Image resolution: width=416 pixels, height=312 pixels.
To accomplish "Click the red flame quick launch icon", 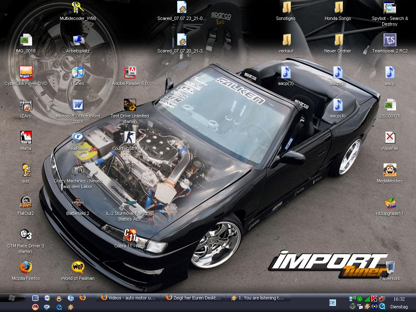I will click(35, 307).
